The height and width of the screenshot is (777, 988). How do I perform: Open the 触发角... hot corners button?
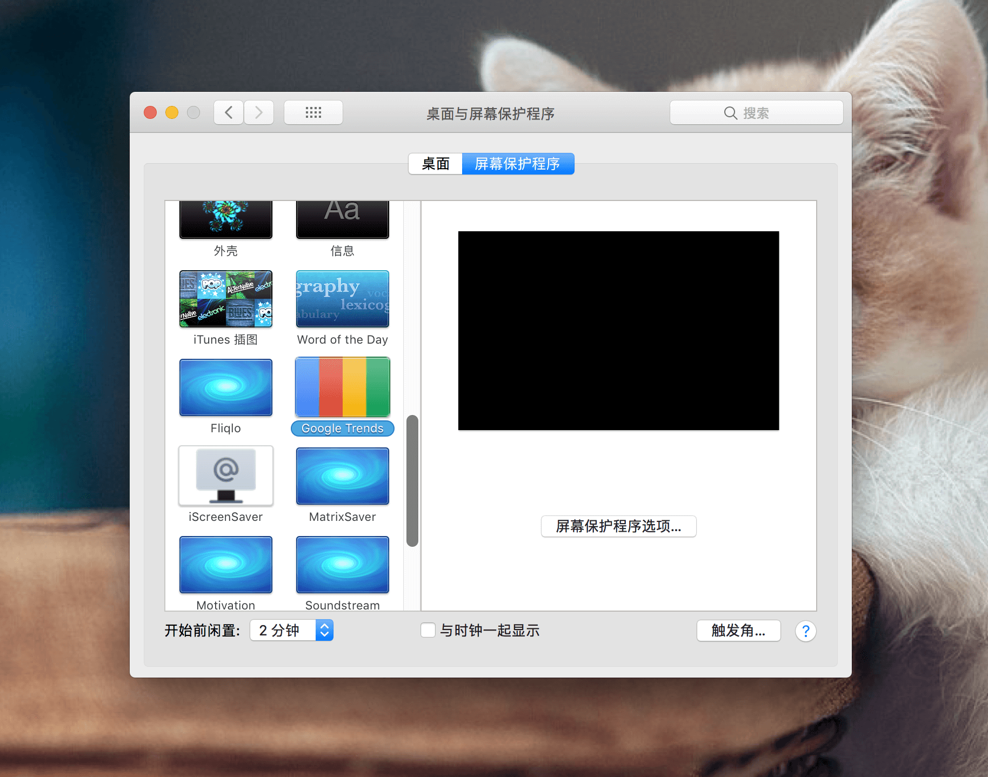tap(739, 631)
